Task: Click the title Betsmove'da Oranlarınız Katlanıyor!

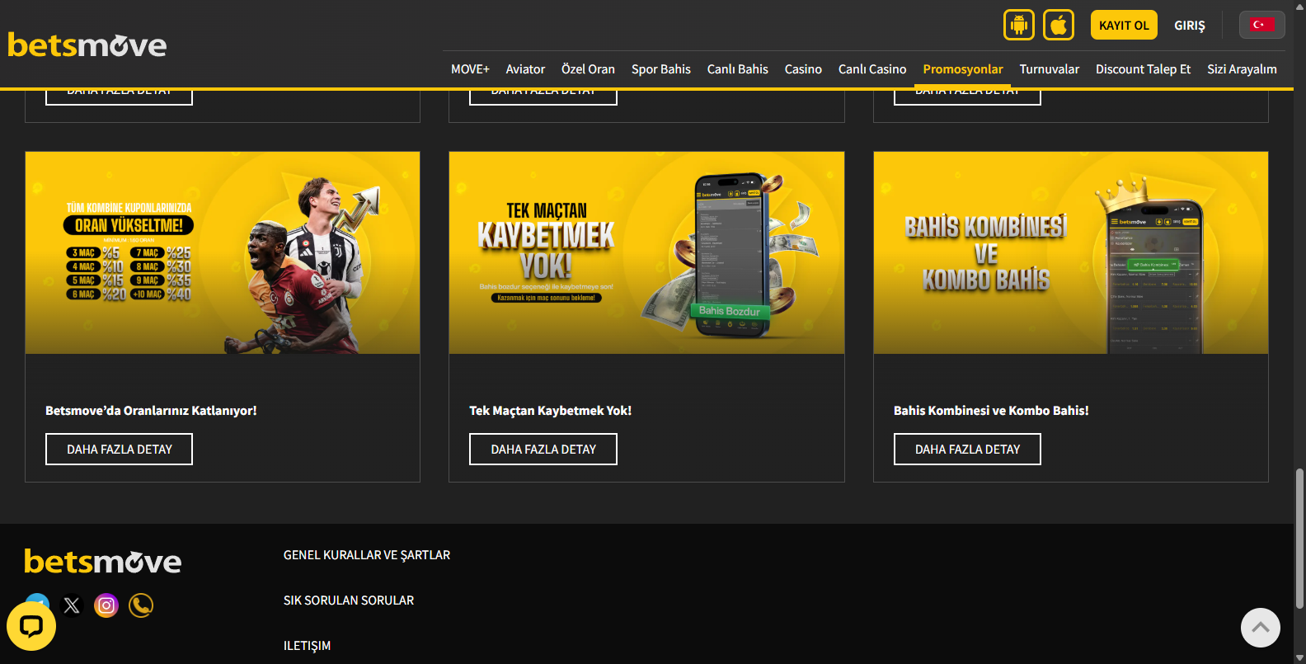Action: [x=151, y=411]
